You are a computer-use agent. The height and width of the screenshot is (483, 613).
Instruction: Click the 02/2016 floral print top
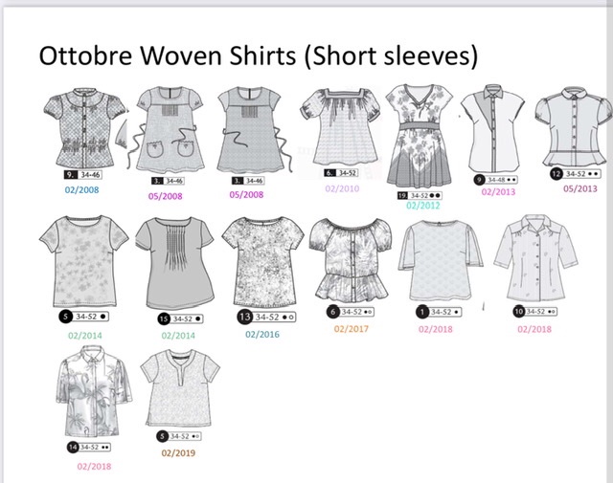pyautogui.click(x=262, y=262)
